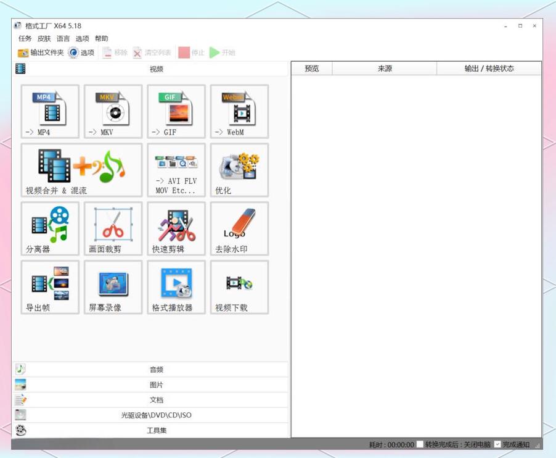556x458 pixels.
Task: Enable 转换完成后 关闭电脑 checkbox
Action: (x=420, y=444)
